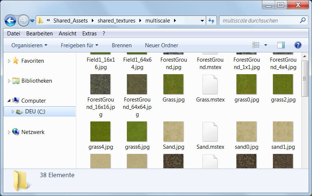Click the ForestGround_1x1.jpg file name

[x=247, y=63]
